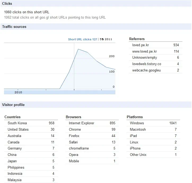192x183 pixels.
Task: Select the Indonesia country row
Action: [31, 174]
